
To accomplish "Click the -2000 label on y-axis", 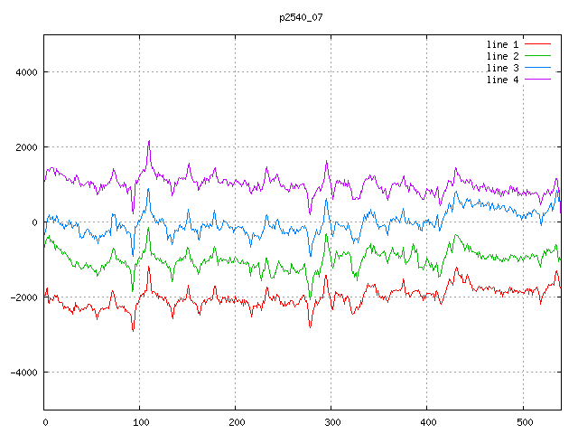I will [22, 297].
